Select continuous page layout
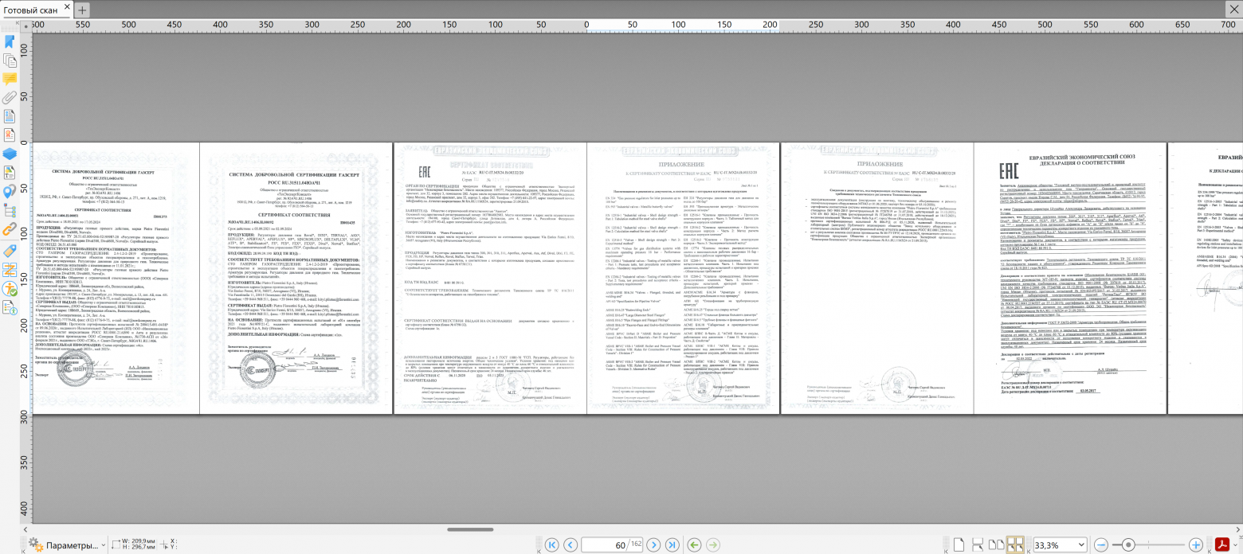The height and width of the screenshot is (554, 1243). point(978,544)
